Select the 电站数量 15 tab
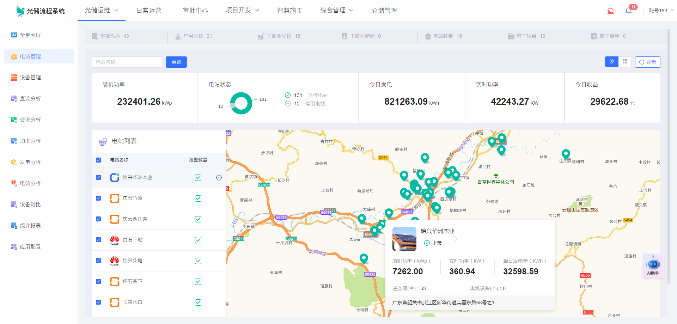Image resolution: width=677 pixels, height=324 pixels. 459,36
